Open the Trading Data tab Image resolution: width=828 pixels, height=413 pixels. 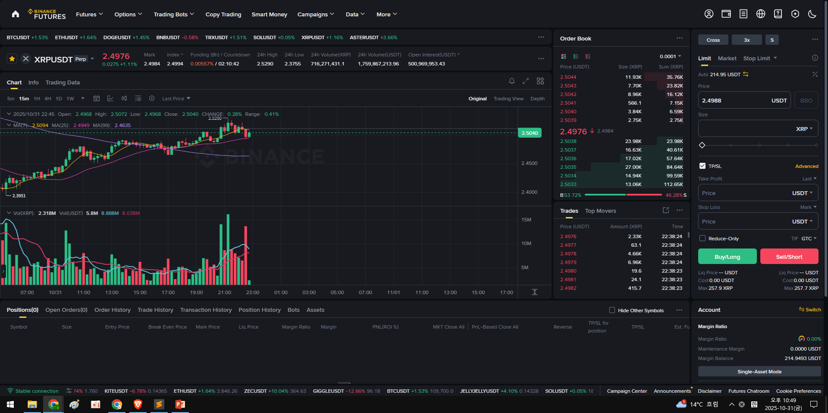[63, 82]
